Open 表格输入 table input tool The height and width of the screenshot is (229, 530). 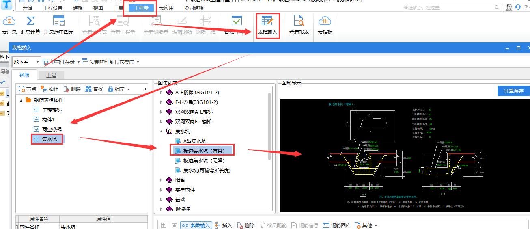pyautogui.click(x=267, y=25)
